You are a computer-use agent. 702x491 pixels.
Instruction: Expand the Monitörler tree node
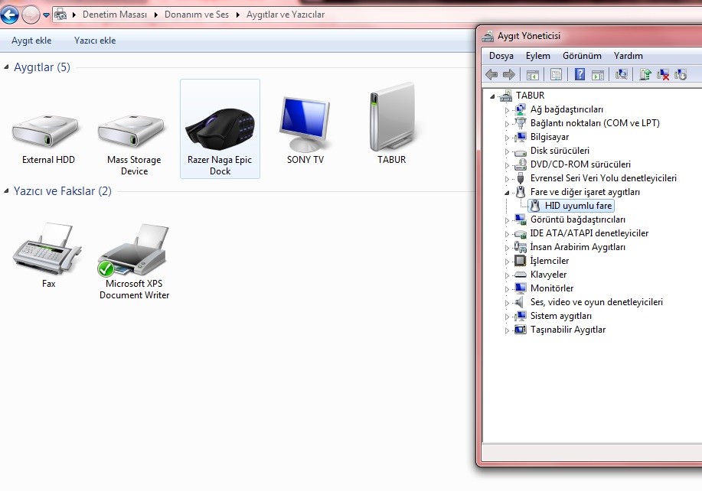507,289
